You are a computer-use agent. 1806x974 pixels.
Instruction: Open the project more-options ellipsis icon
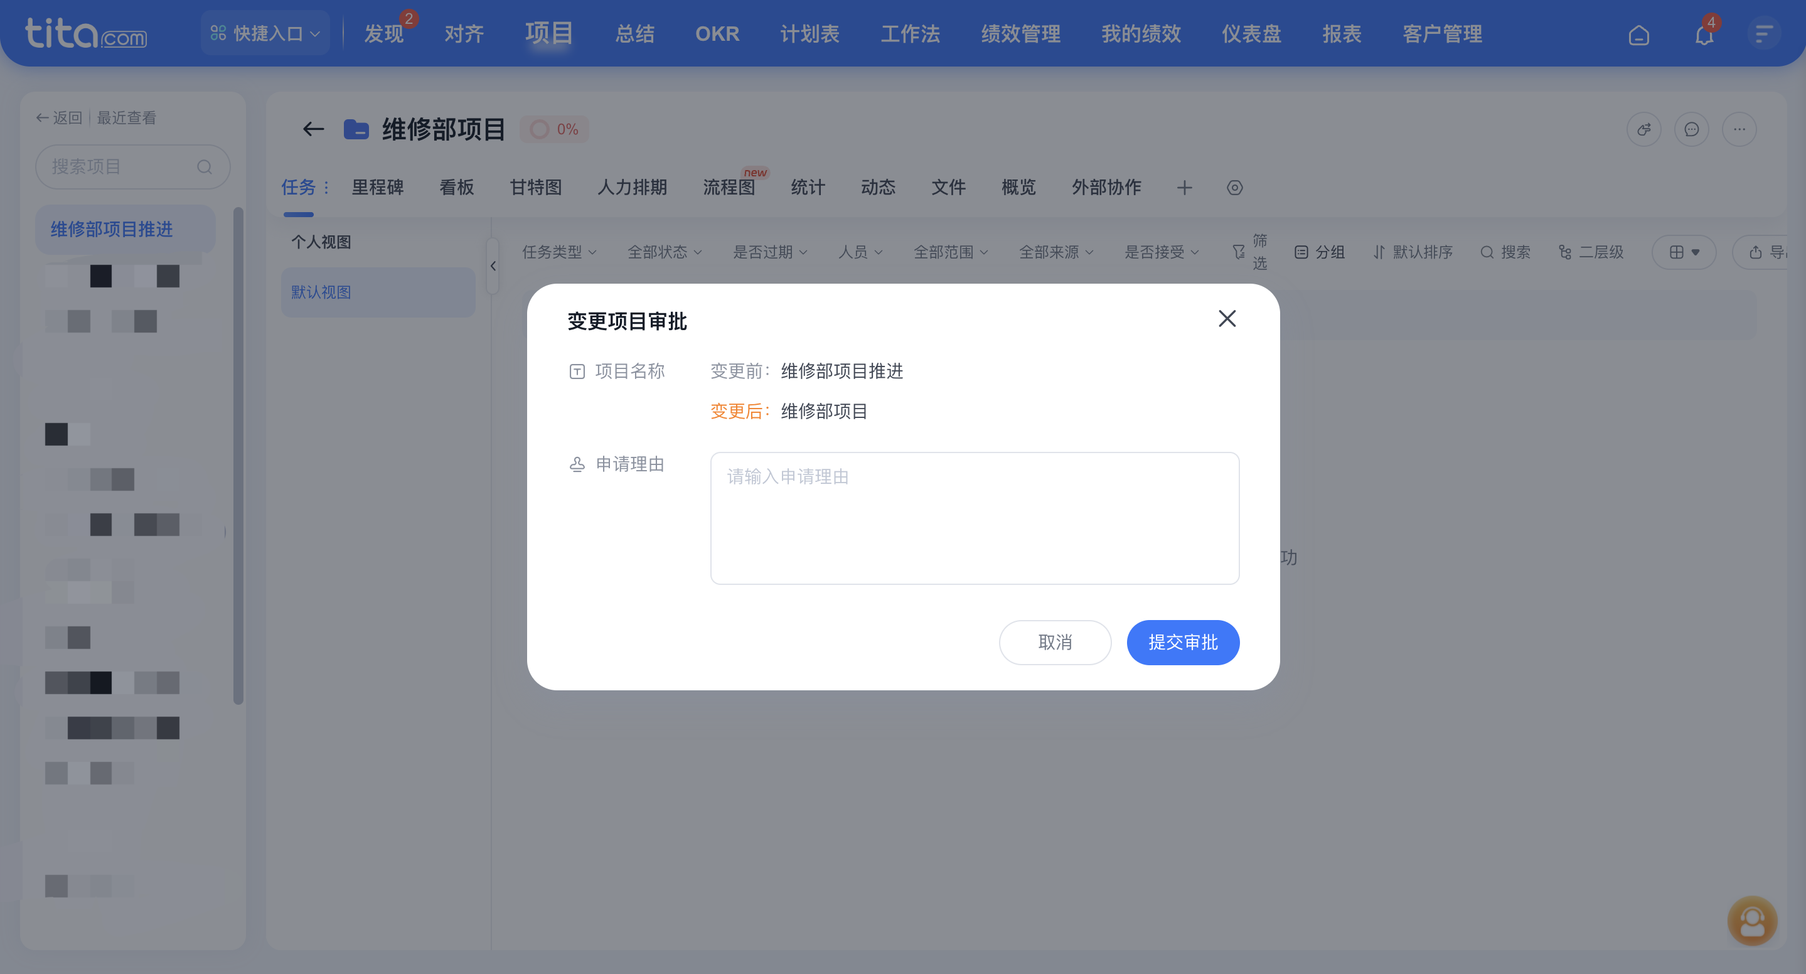(x=1739, y=129)
